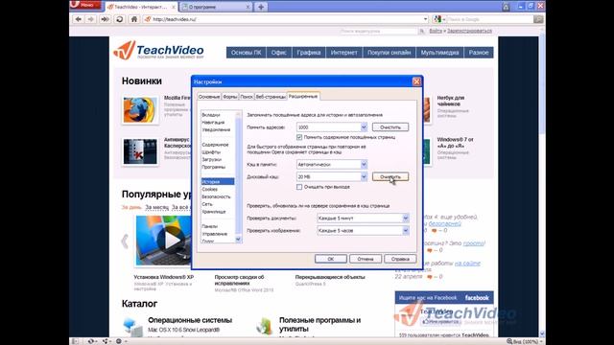Open the Основы ПК site menu
614x345 pixels.
tap(246, 53)
